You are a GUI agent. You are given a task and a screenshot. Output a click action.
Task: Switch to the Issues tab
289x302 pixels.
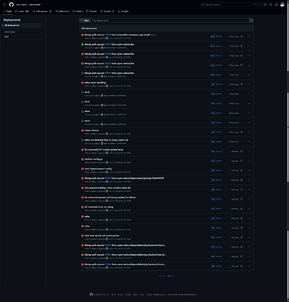point(22,11)
